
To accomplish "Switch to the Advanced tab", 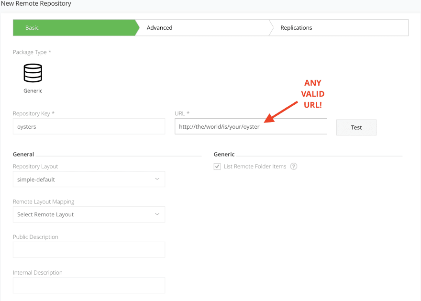I will coord(160,28).
